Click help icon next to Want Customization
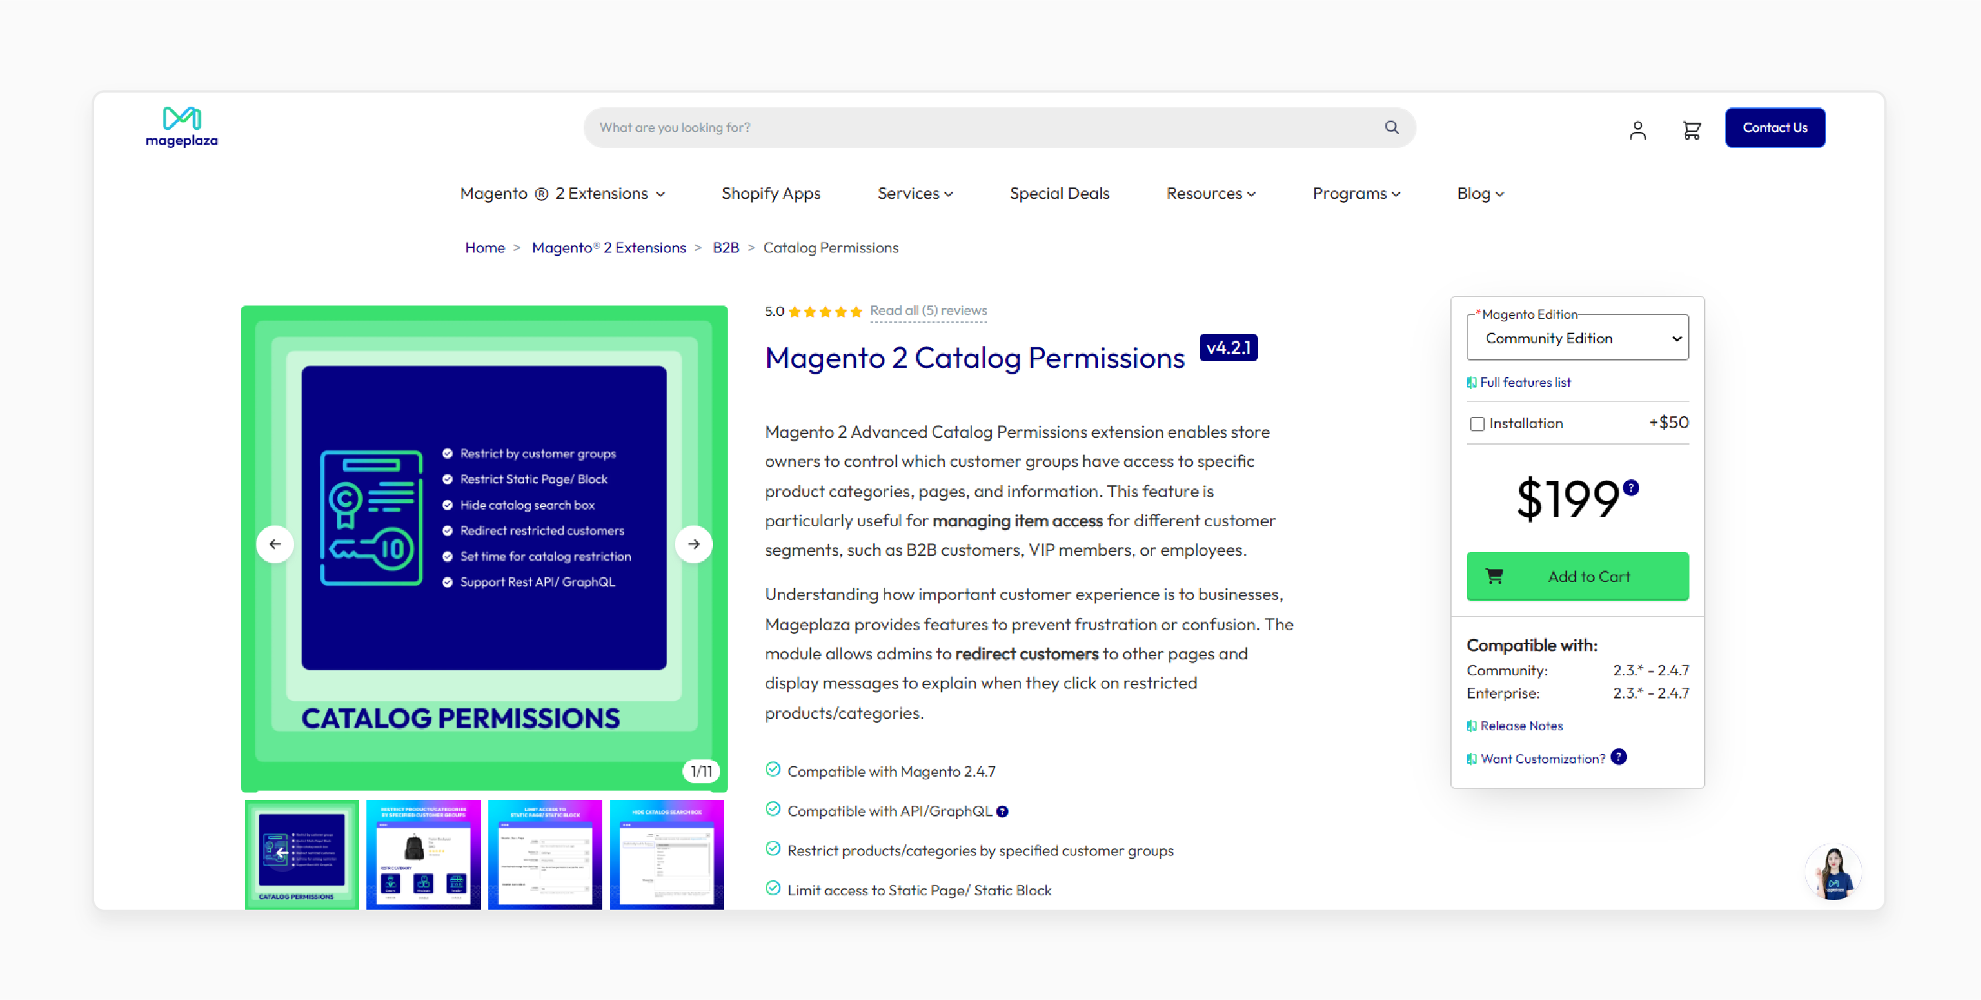Viewport: 1981px width, 1000px height. coord(1619,757)
